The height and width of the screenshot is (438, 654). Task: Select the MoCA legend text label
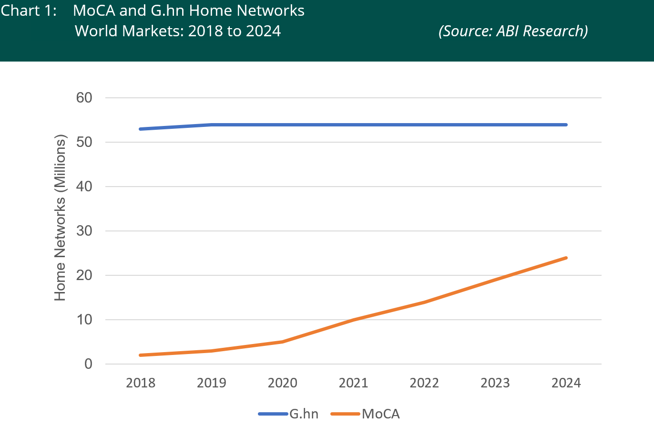coord(380,414)
